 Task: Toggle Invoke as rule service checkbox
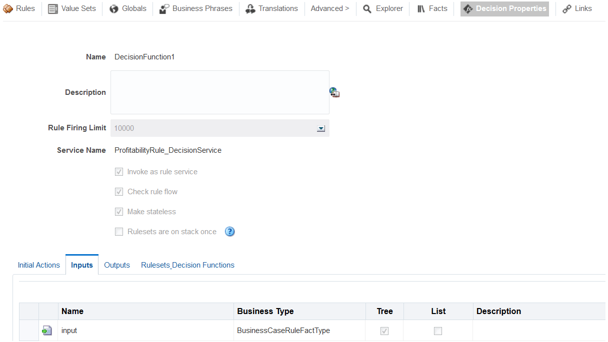pos(119,172)
